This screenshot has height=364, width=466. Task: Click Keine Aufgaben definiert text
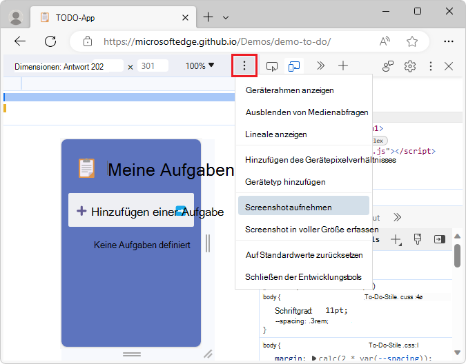[x=142, y=245]
